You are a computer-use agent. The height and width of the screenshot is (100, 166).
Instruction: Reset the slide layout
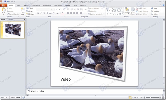pyautogui.click(x=30, y=11)
